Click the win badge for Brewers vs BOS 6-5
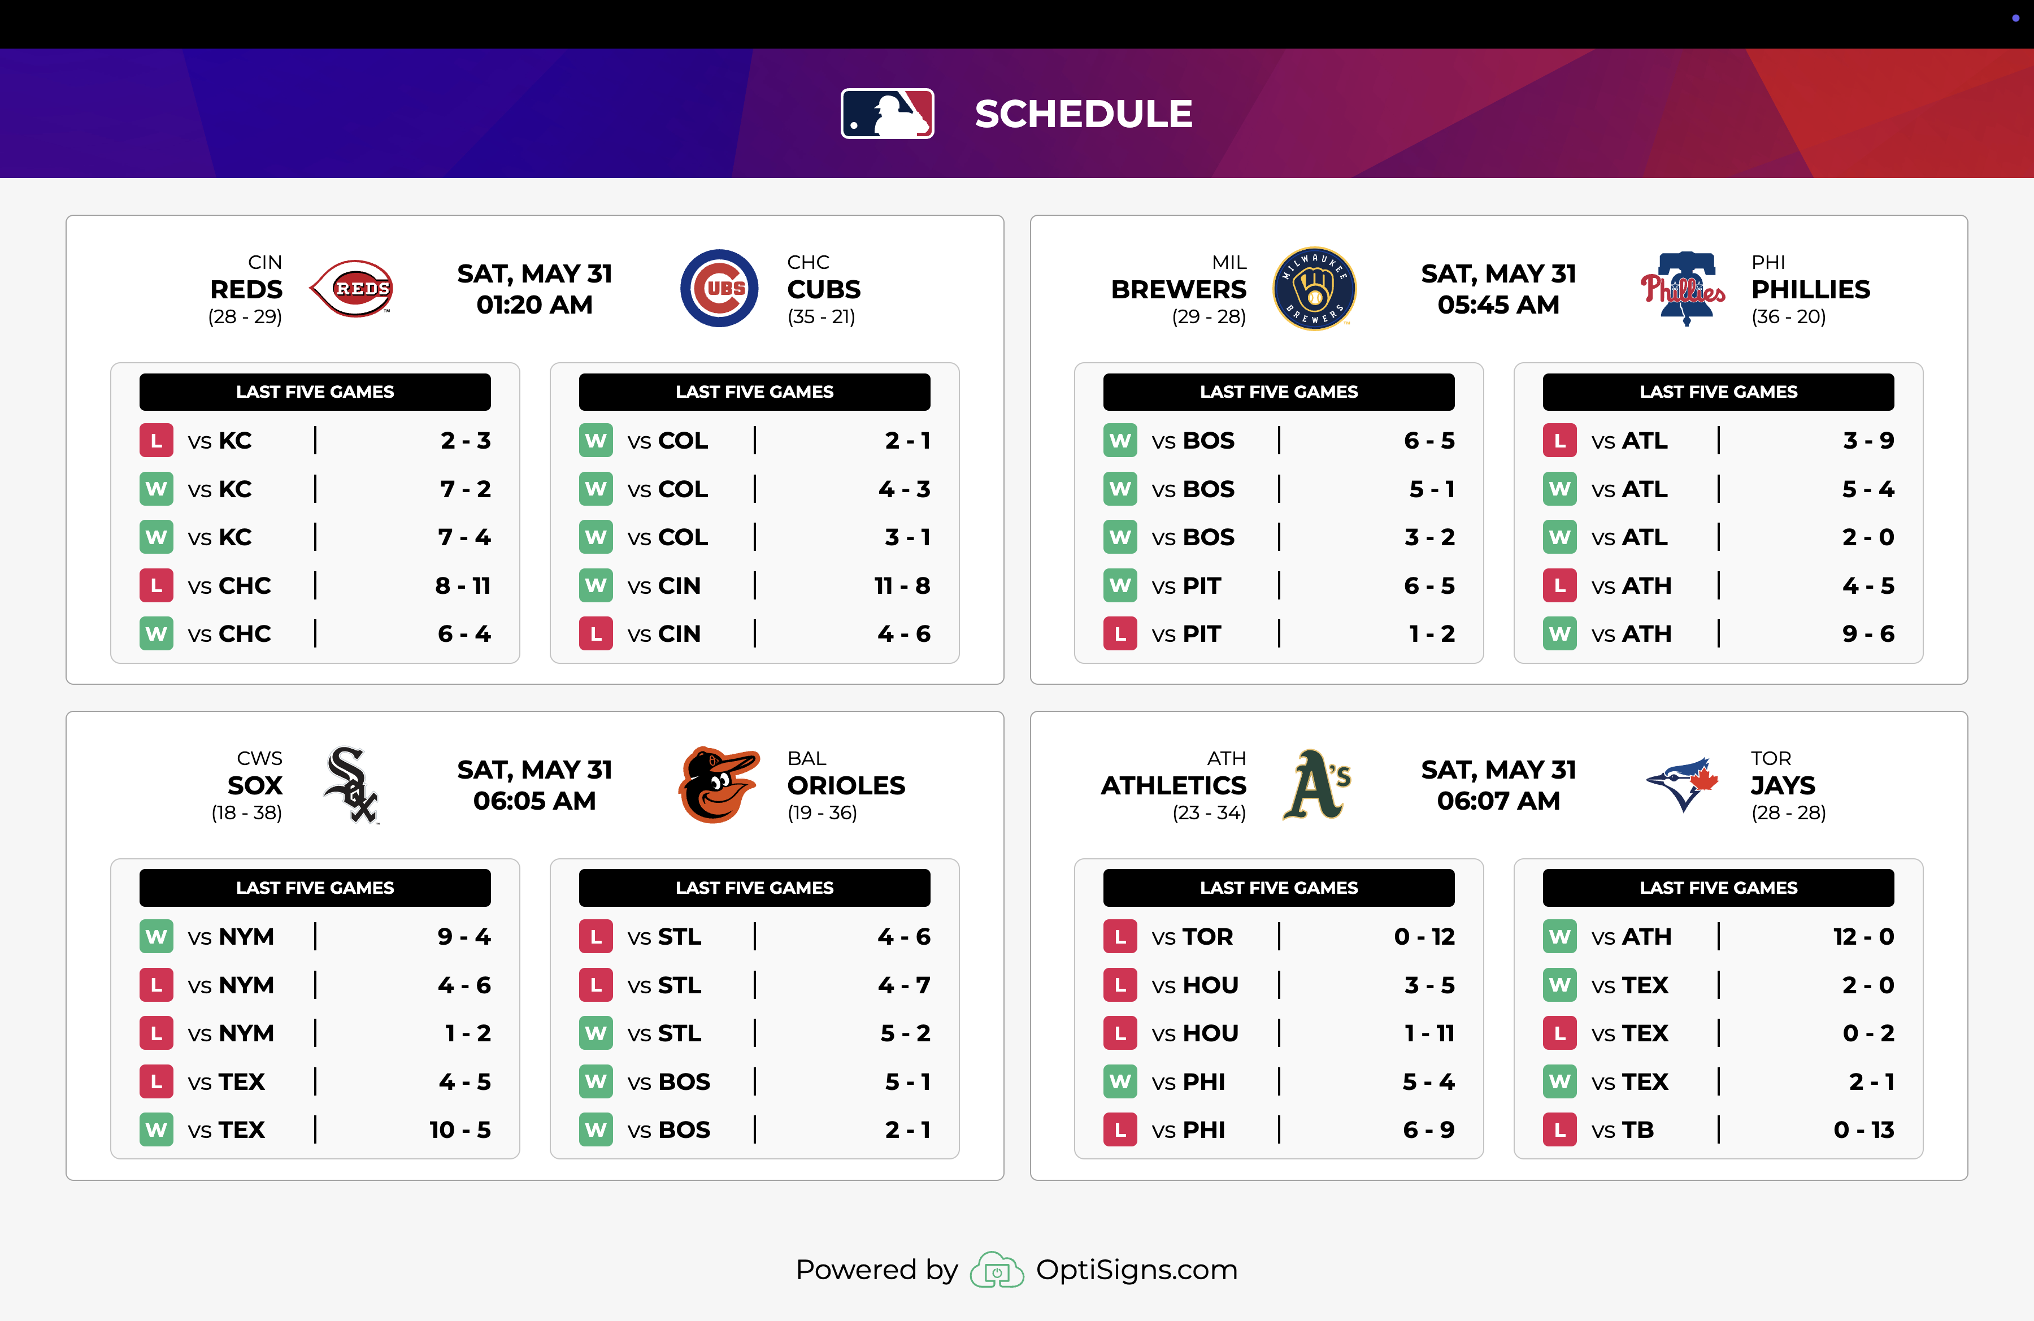 (x=1120, y=441)
